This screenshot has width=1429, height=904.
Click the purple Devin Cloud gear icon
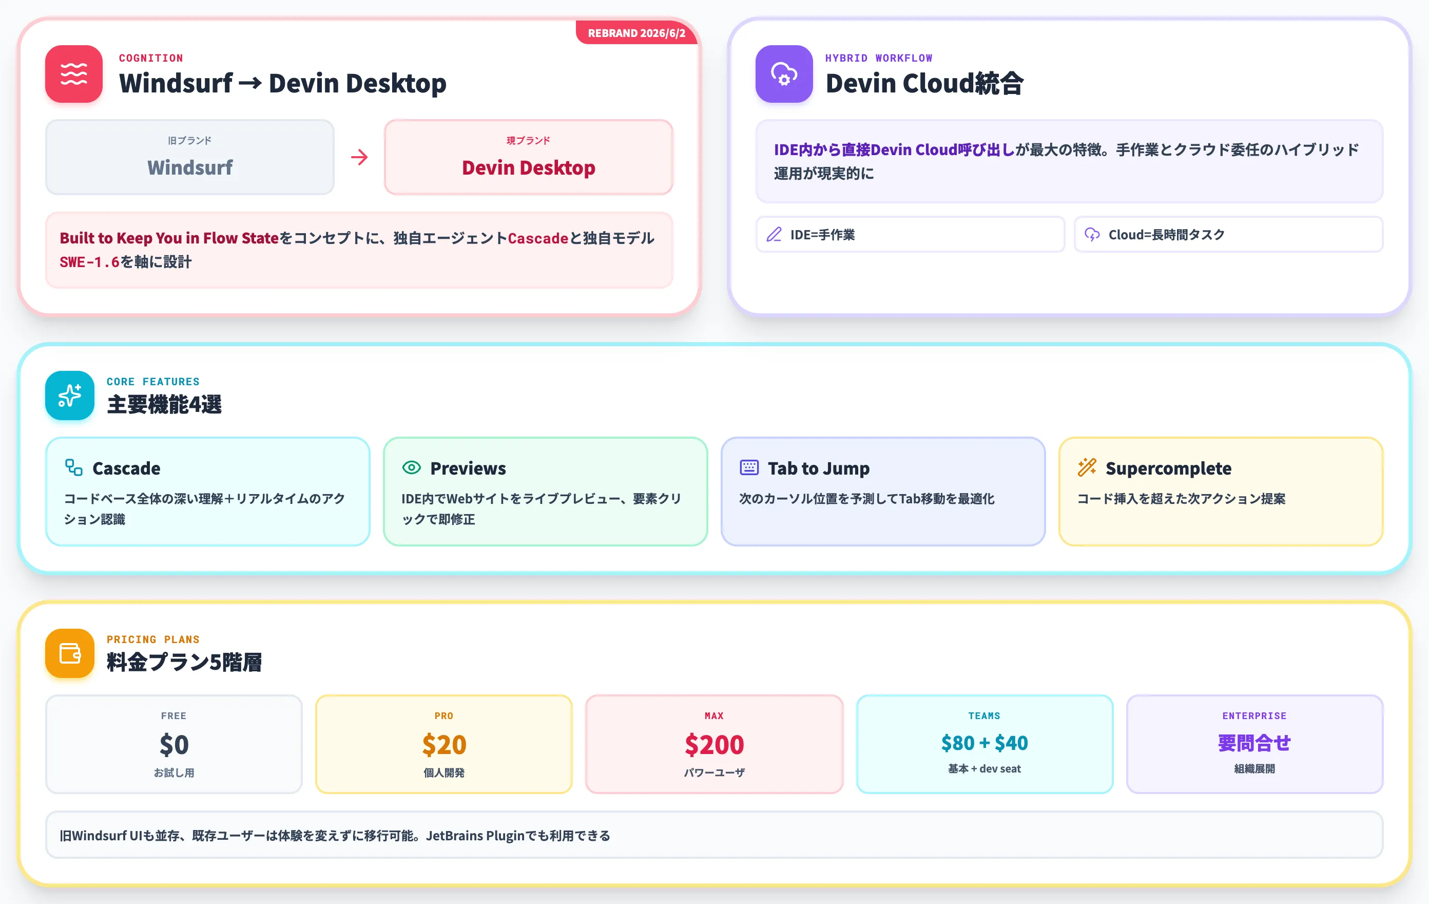784,73
